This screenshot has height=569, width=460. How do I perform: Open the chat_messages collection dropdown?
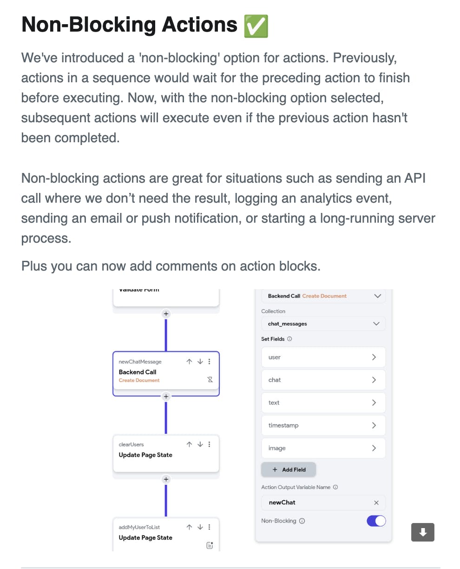[x=323, y=324]
